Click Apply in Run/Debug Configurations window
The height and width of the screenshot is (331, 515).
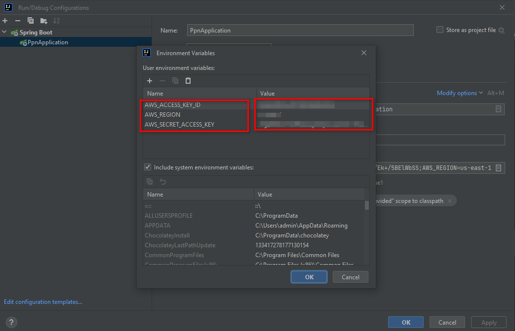(x=489, y=322)
